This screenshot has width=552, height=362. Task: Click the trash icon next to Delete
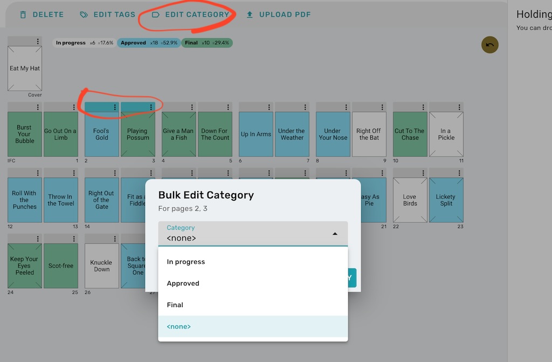click(23, 15)
